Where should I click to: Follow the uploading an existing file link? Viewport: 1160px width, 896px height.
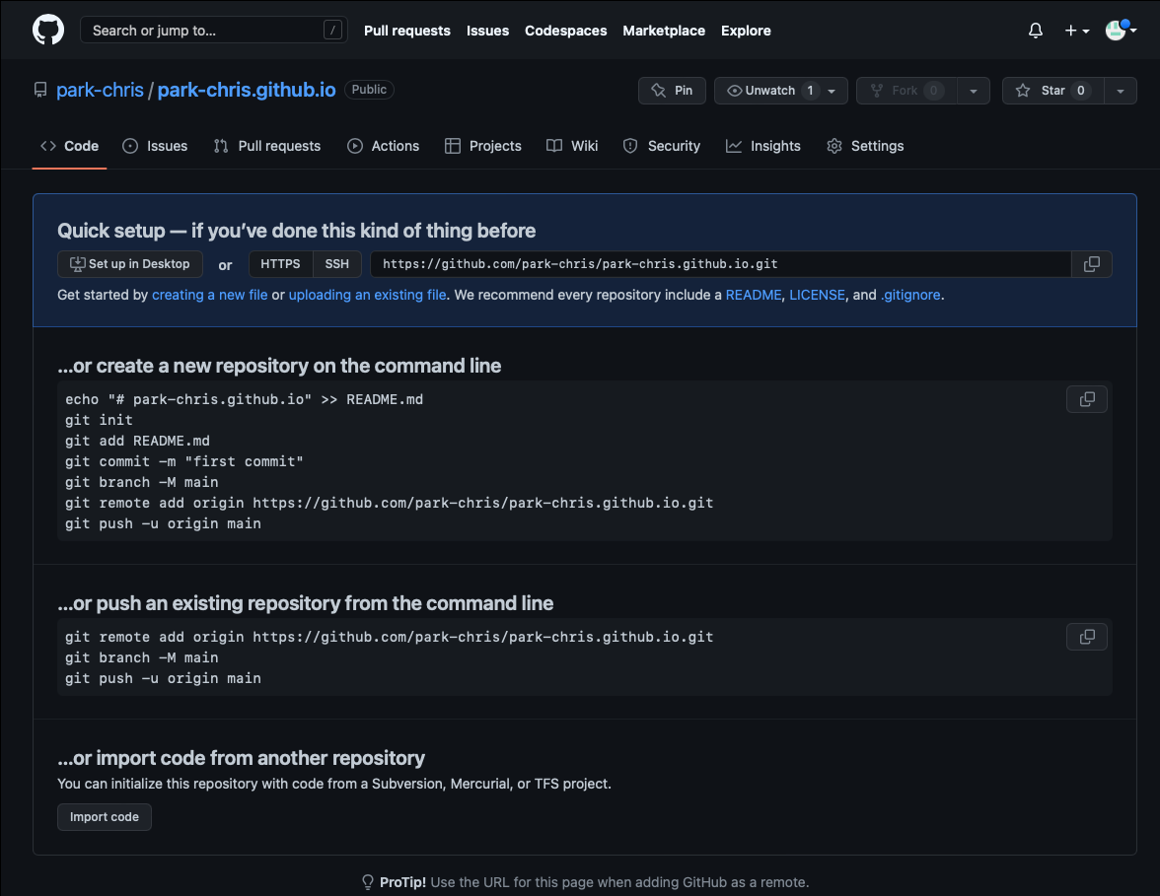point(367,295)
